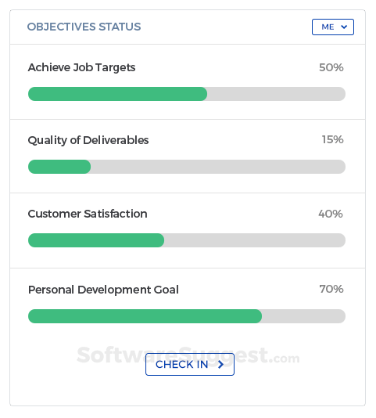Click the chevron arrow in ME dropdown
This screenshot has height=418, width=376.
[x=344, y=27]
